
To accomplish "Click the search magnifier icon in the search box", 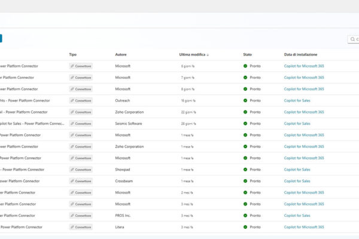I will pos(352,40).
